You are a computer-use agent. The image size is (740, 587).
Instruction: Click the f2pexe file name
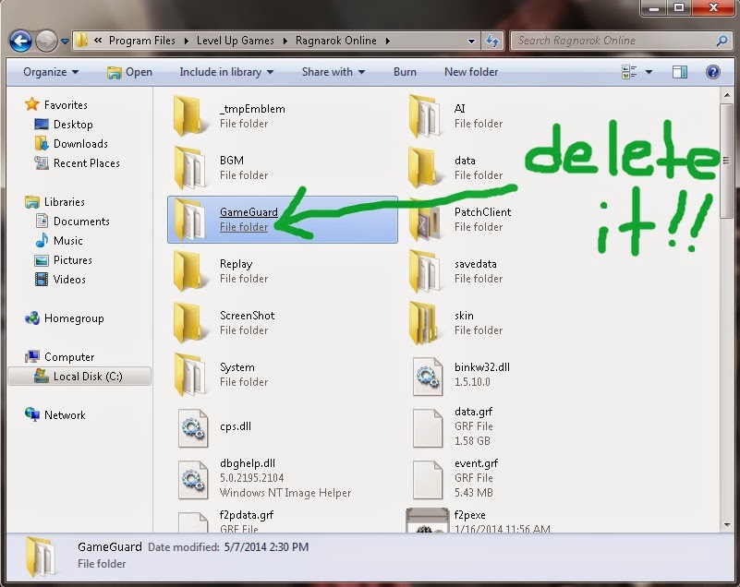click(x=470, y=515)
